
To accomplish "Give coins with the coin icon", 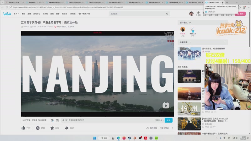I will (38, 128).
